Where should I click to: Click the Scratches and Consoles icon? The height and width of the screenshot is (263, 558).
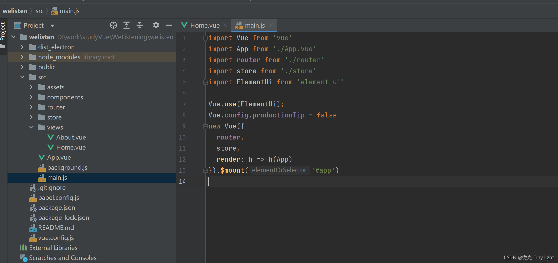click(x=24, y=258)
